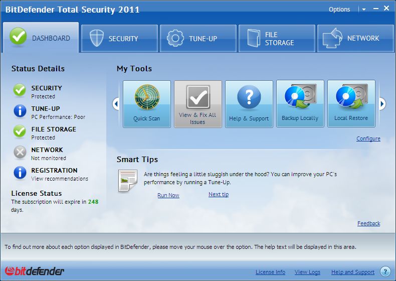Image resolution: width=396 pixels, height=281 pixels.
Task: Click Run Now in Smart Tips
Action: click(x=168, y=195)
